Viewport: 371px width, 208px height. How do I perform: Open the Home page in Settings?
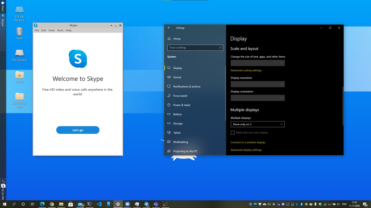coord(174,39)
